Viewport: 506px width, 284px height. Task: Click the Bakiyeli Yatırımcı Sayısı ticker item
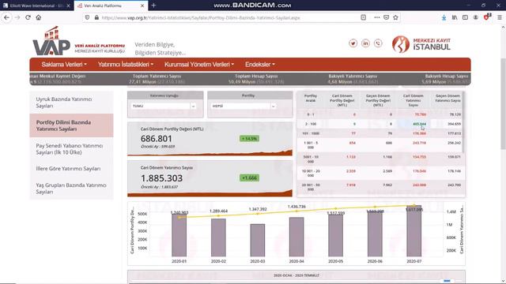pos(353,79)
